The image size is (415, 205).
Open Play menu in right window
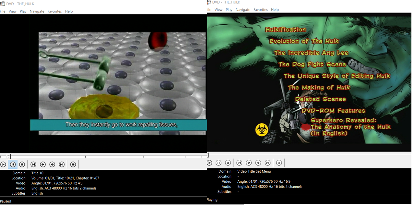coord(229,10)
